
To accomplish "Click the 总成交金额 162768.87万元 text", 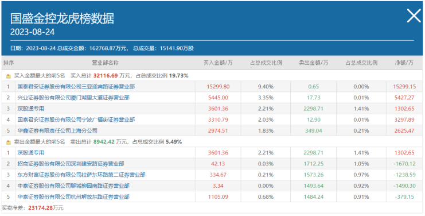I will tap(92, 48).
